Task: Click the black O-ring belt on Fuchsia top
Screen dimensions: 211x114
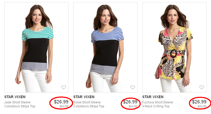Action: tap(174, 53)
